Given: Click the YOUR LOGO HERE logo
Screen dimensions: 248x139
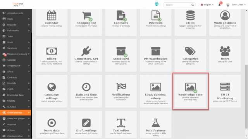Looking at the screenshot, I should [18, 5].
